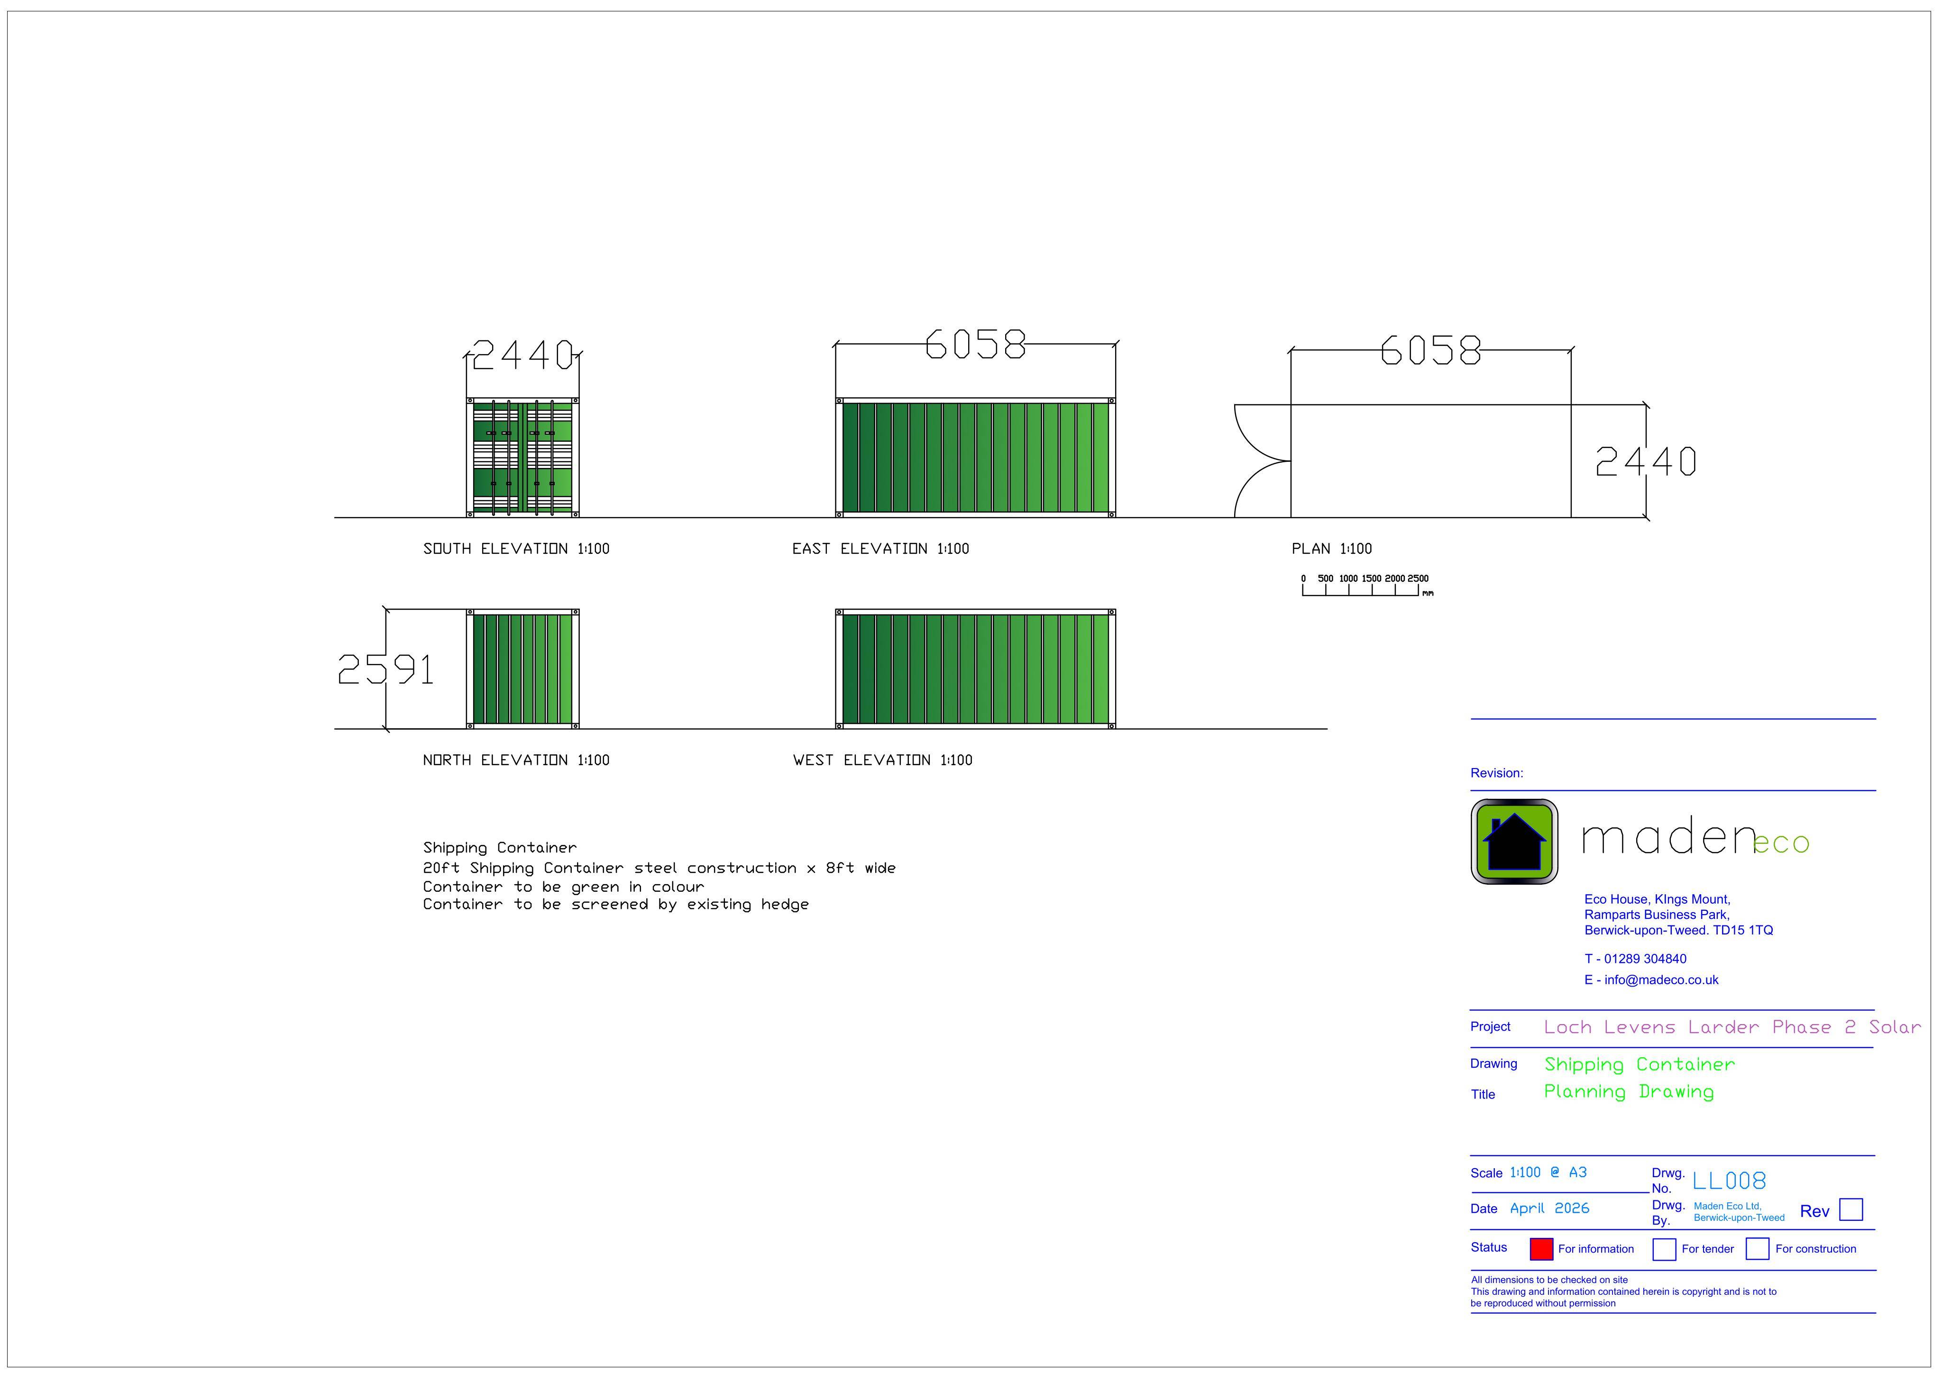
Task: Click the 'Shipping Container' notes heading
Action: coord(500,848)
